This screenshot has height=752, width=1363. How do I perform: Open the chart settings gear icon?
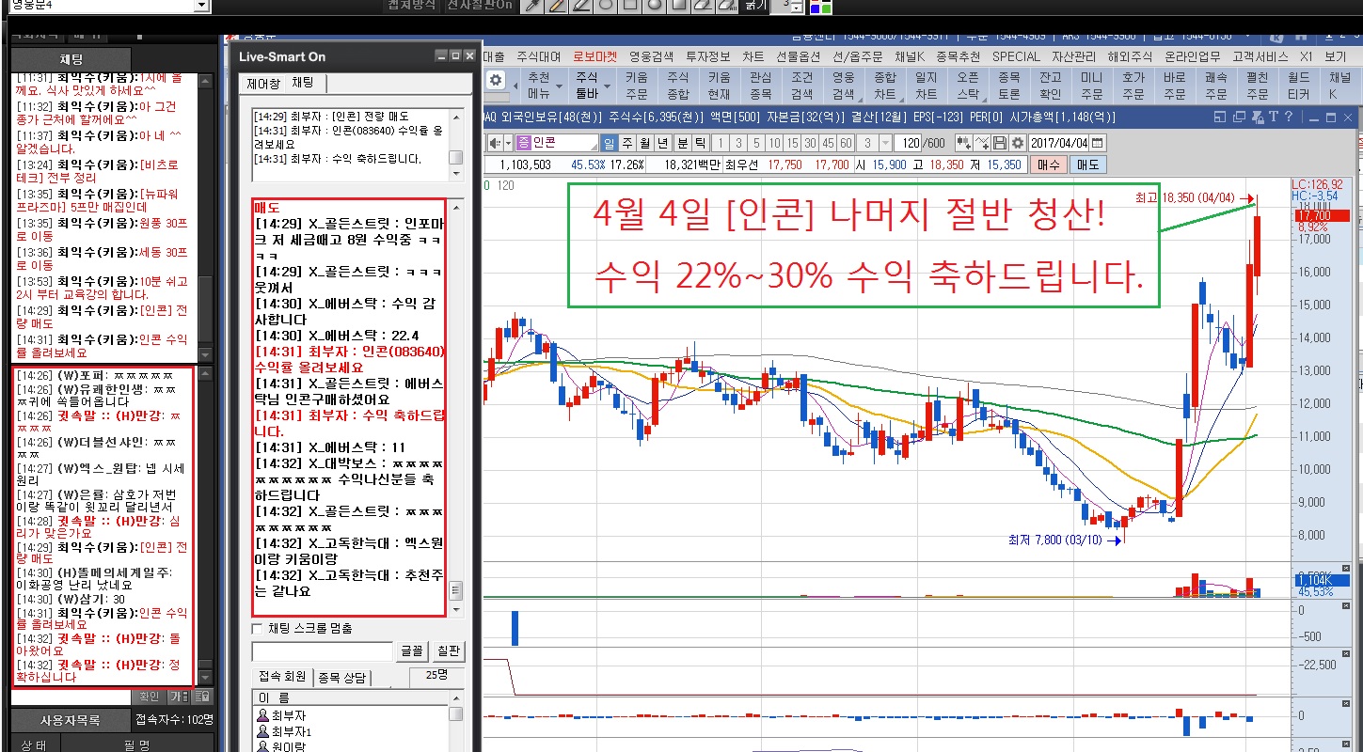click(1017, 143)
